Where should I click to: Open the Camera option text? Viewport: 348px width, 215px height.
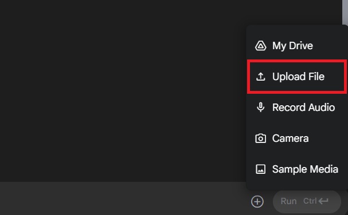[x=290, y=138]
